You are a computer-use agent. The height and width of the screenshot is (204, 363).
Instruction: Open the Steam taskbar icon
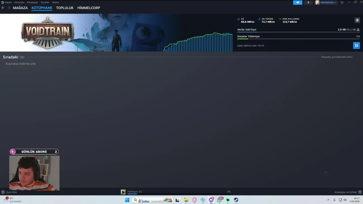(236, 200)
